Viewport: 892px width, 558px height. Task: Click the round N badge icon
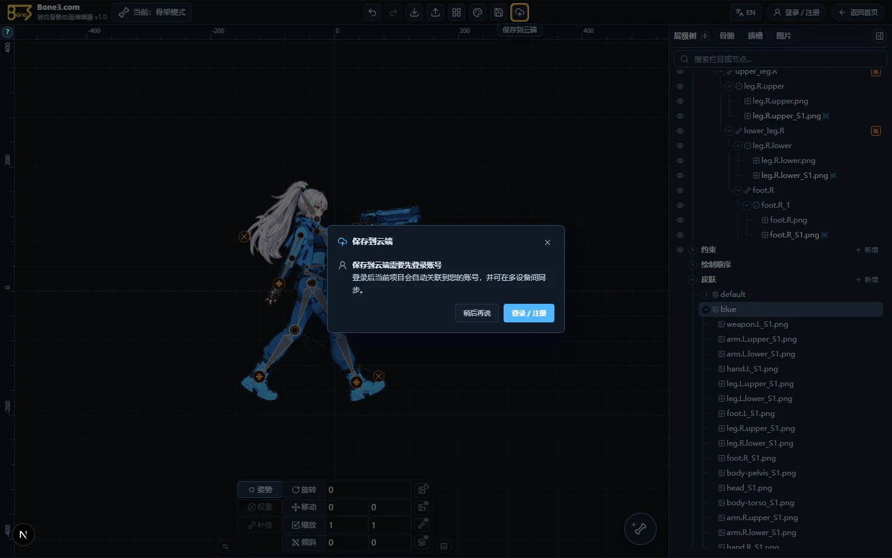click(x=24, y=534)
